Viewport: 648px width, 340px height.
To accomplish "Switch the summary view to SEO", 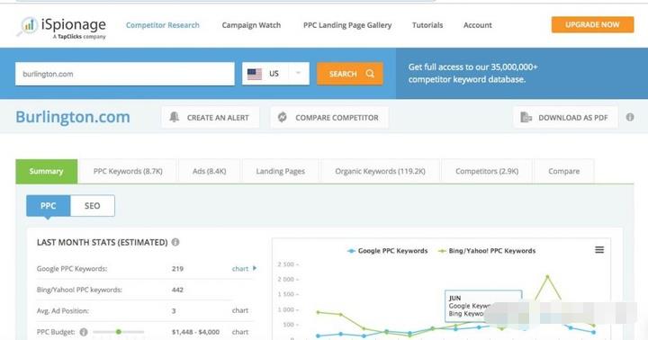I will [x=93, y=206].
